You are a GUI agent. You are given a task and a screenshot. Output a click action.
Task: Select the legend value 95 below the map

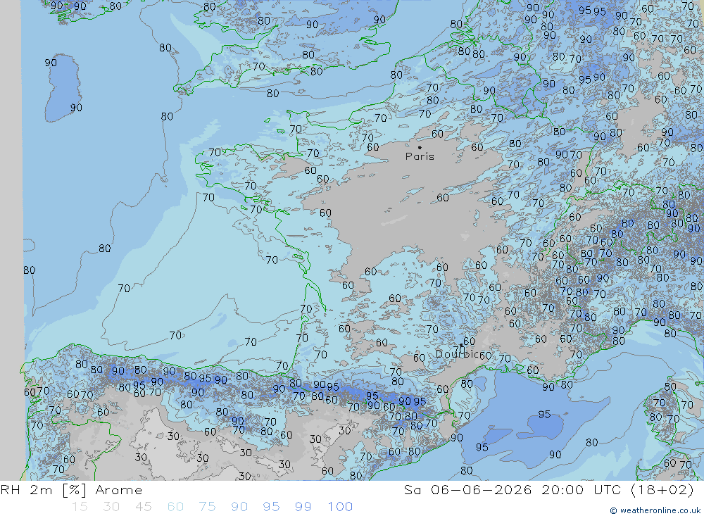(x=272, y=507)
